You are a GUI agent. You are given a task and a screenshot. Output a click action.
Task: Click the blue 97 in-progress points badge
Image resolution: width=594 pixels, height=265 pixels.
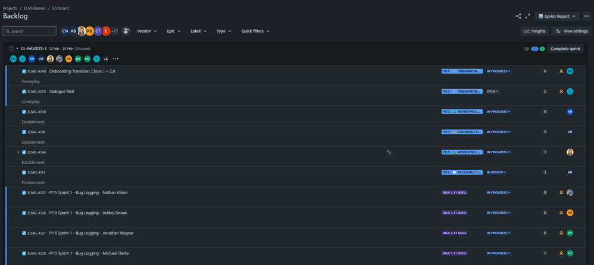[535, 49]
